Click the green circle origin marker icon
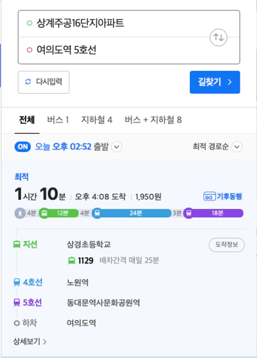Screen dimensions: 257x358 30,23
